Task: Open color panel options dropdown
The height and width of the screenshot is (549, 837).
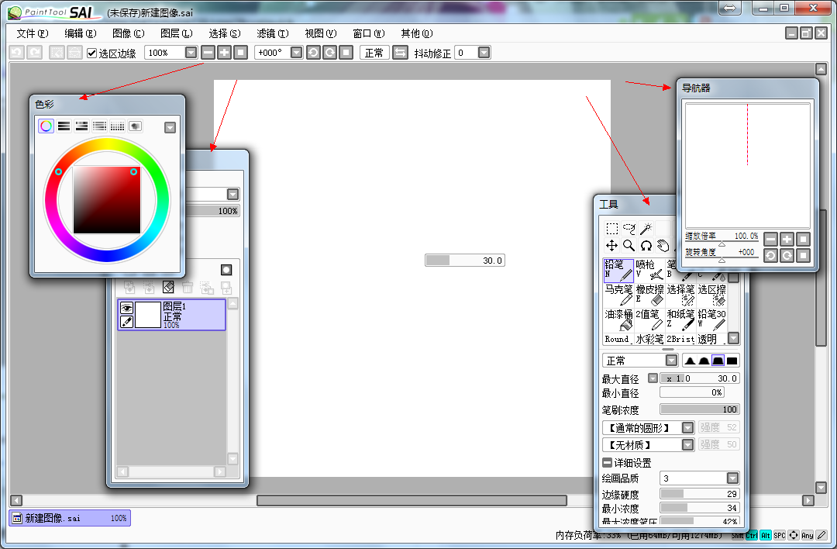Action: [x=170, y=127]
